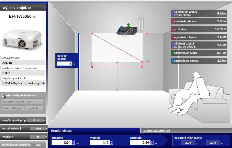Viewport: 232px width, 148px height.
Task: Click the red screen height arrow
Action: click(148, 48)
